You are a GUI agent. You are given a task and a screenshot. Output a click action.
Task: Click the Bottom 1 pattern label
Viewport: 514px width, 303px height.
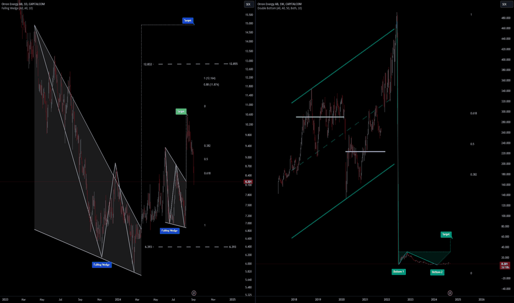click(399, 272)
